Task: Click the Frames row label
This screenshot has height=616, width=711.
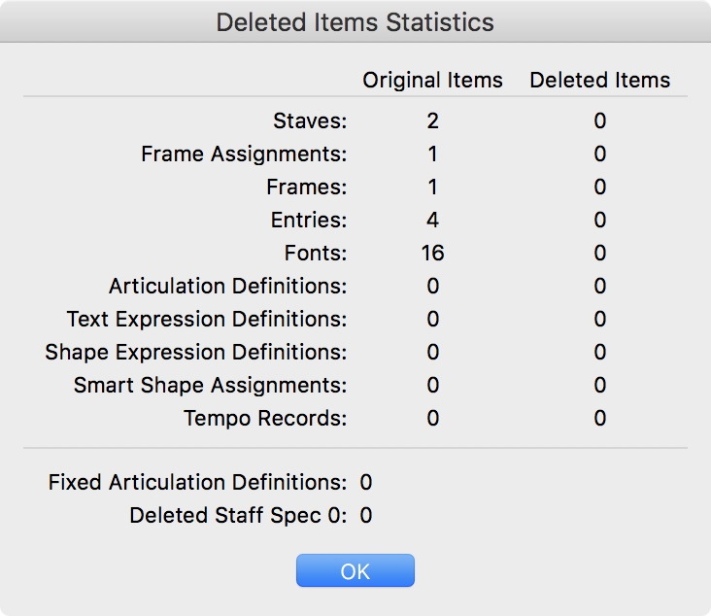Action: [x=308, y=187]
